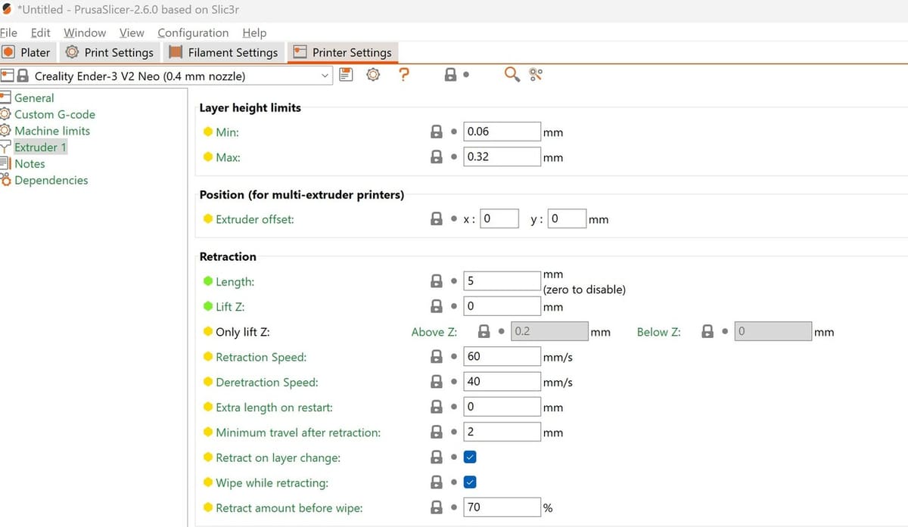The height and width of the screenshot is (527, 908).
Task: Open the Creality Ender-3 V2 Neo preset dropdown
Action: pos(166,76)
